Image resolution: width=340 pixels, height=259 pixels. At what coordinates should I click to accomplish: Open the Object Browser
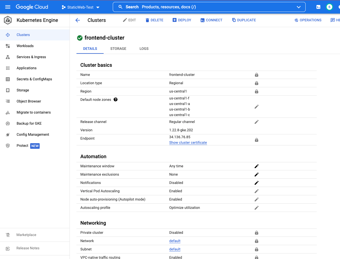29,101
